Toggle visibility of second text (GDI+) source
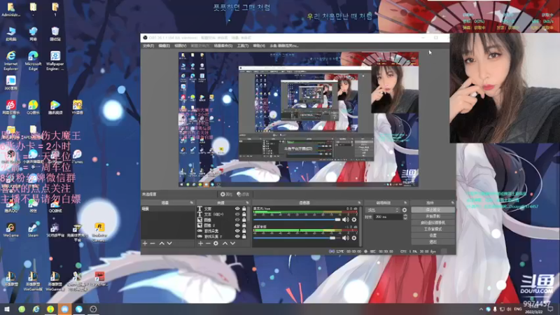 coord(237,214)
